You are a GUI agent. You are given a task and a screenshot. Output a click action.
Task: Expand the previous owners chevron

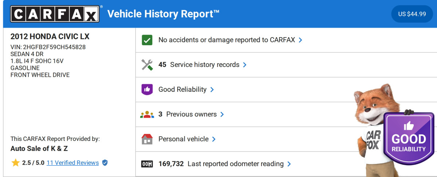222,114
